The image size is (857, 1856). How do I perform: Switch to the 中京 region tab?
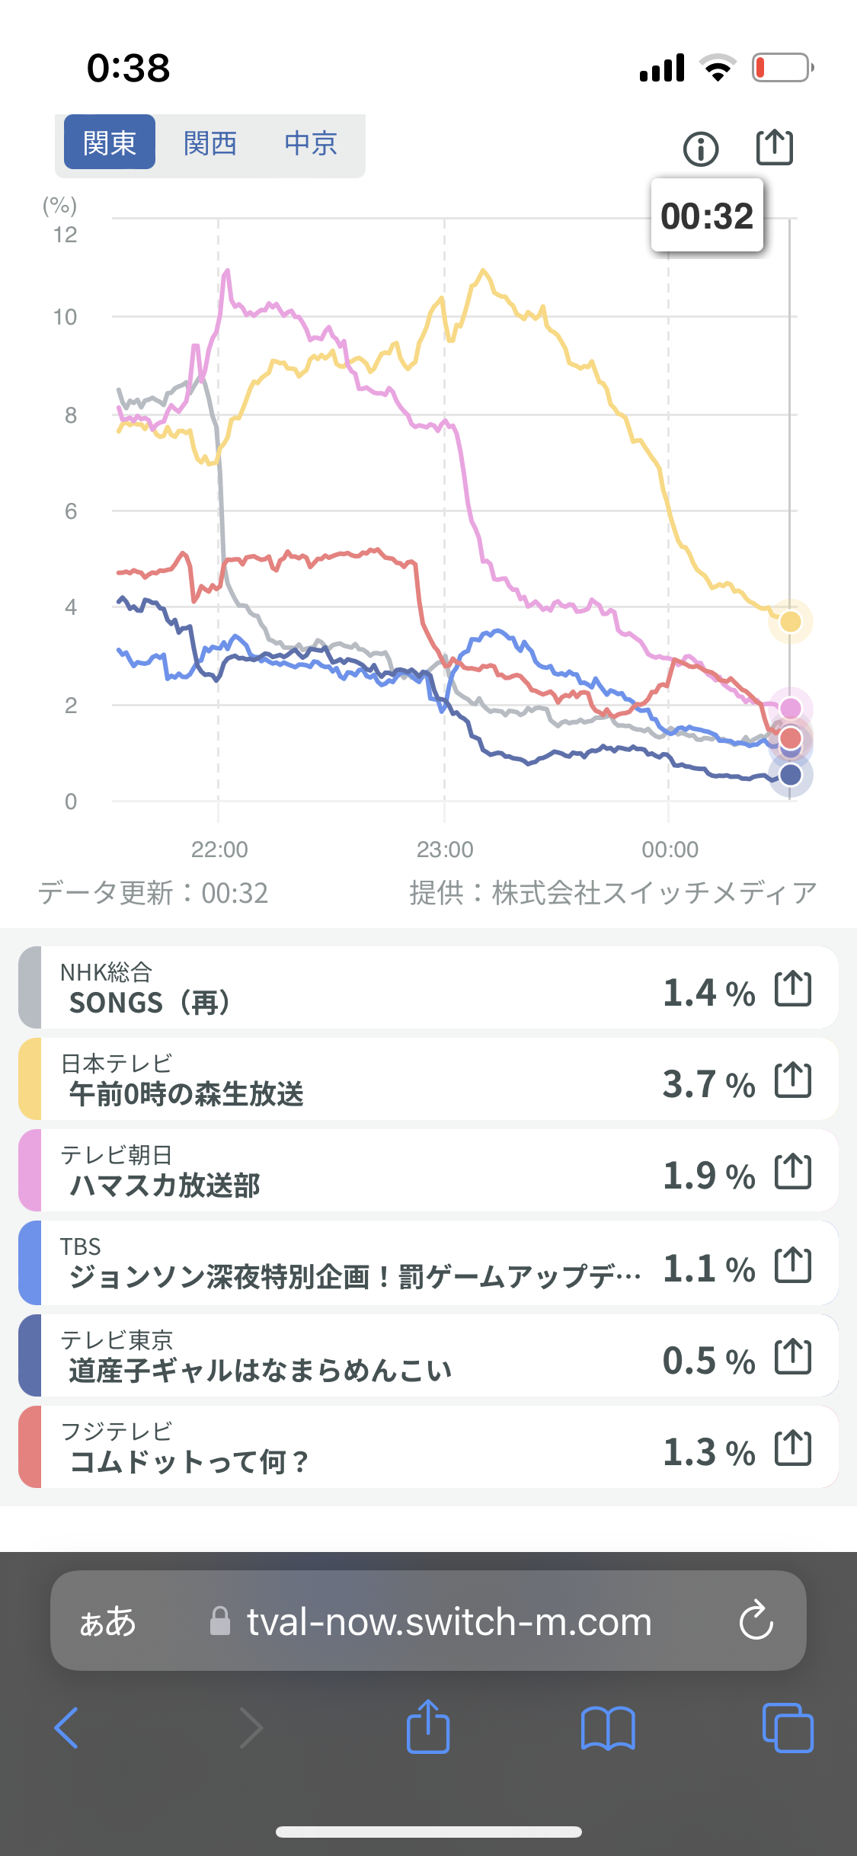(x=311, y=142)
